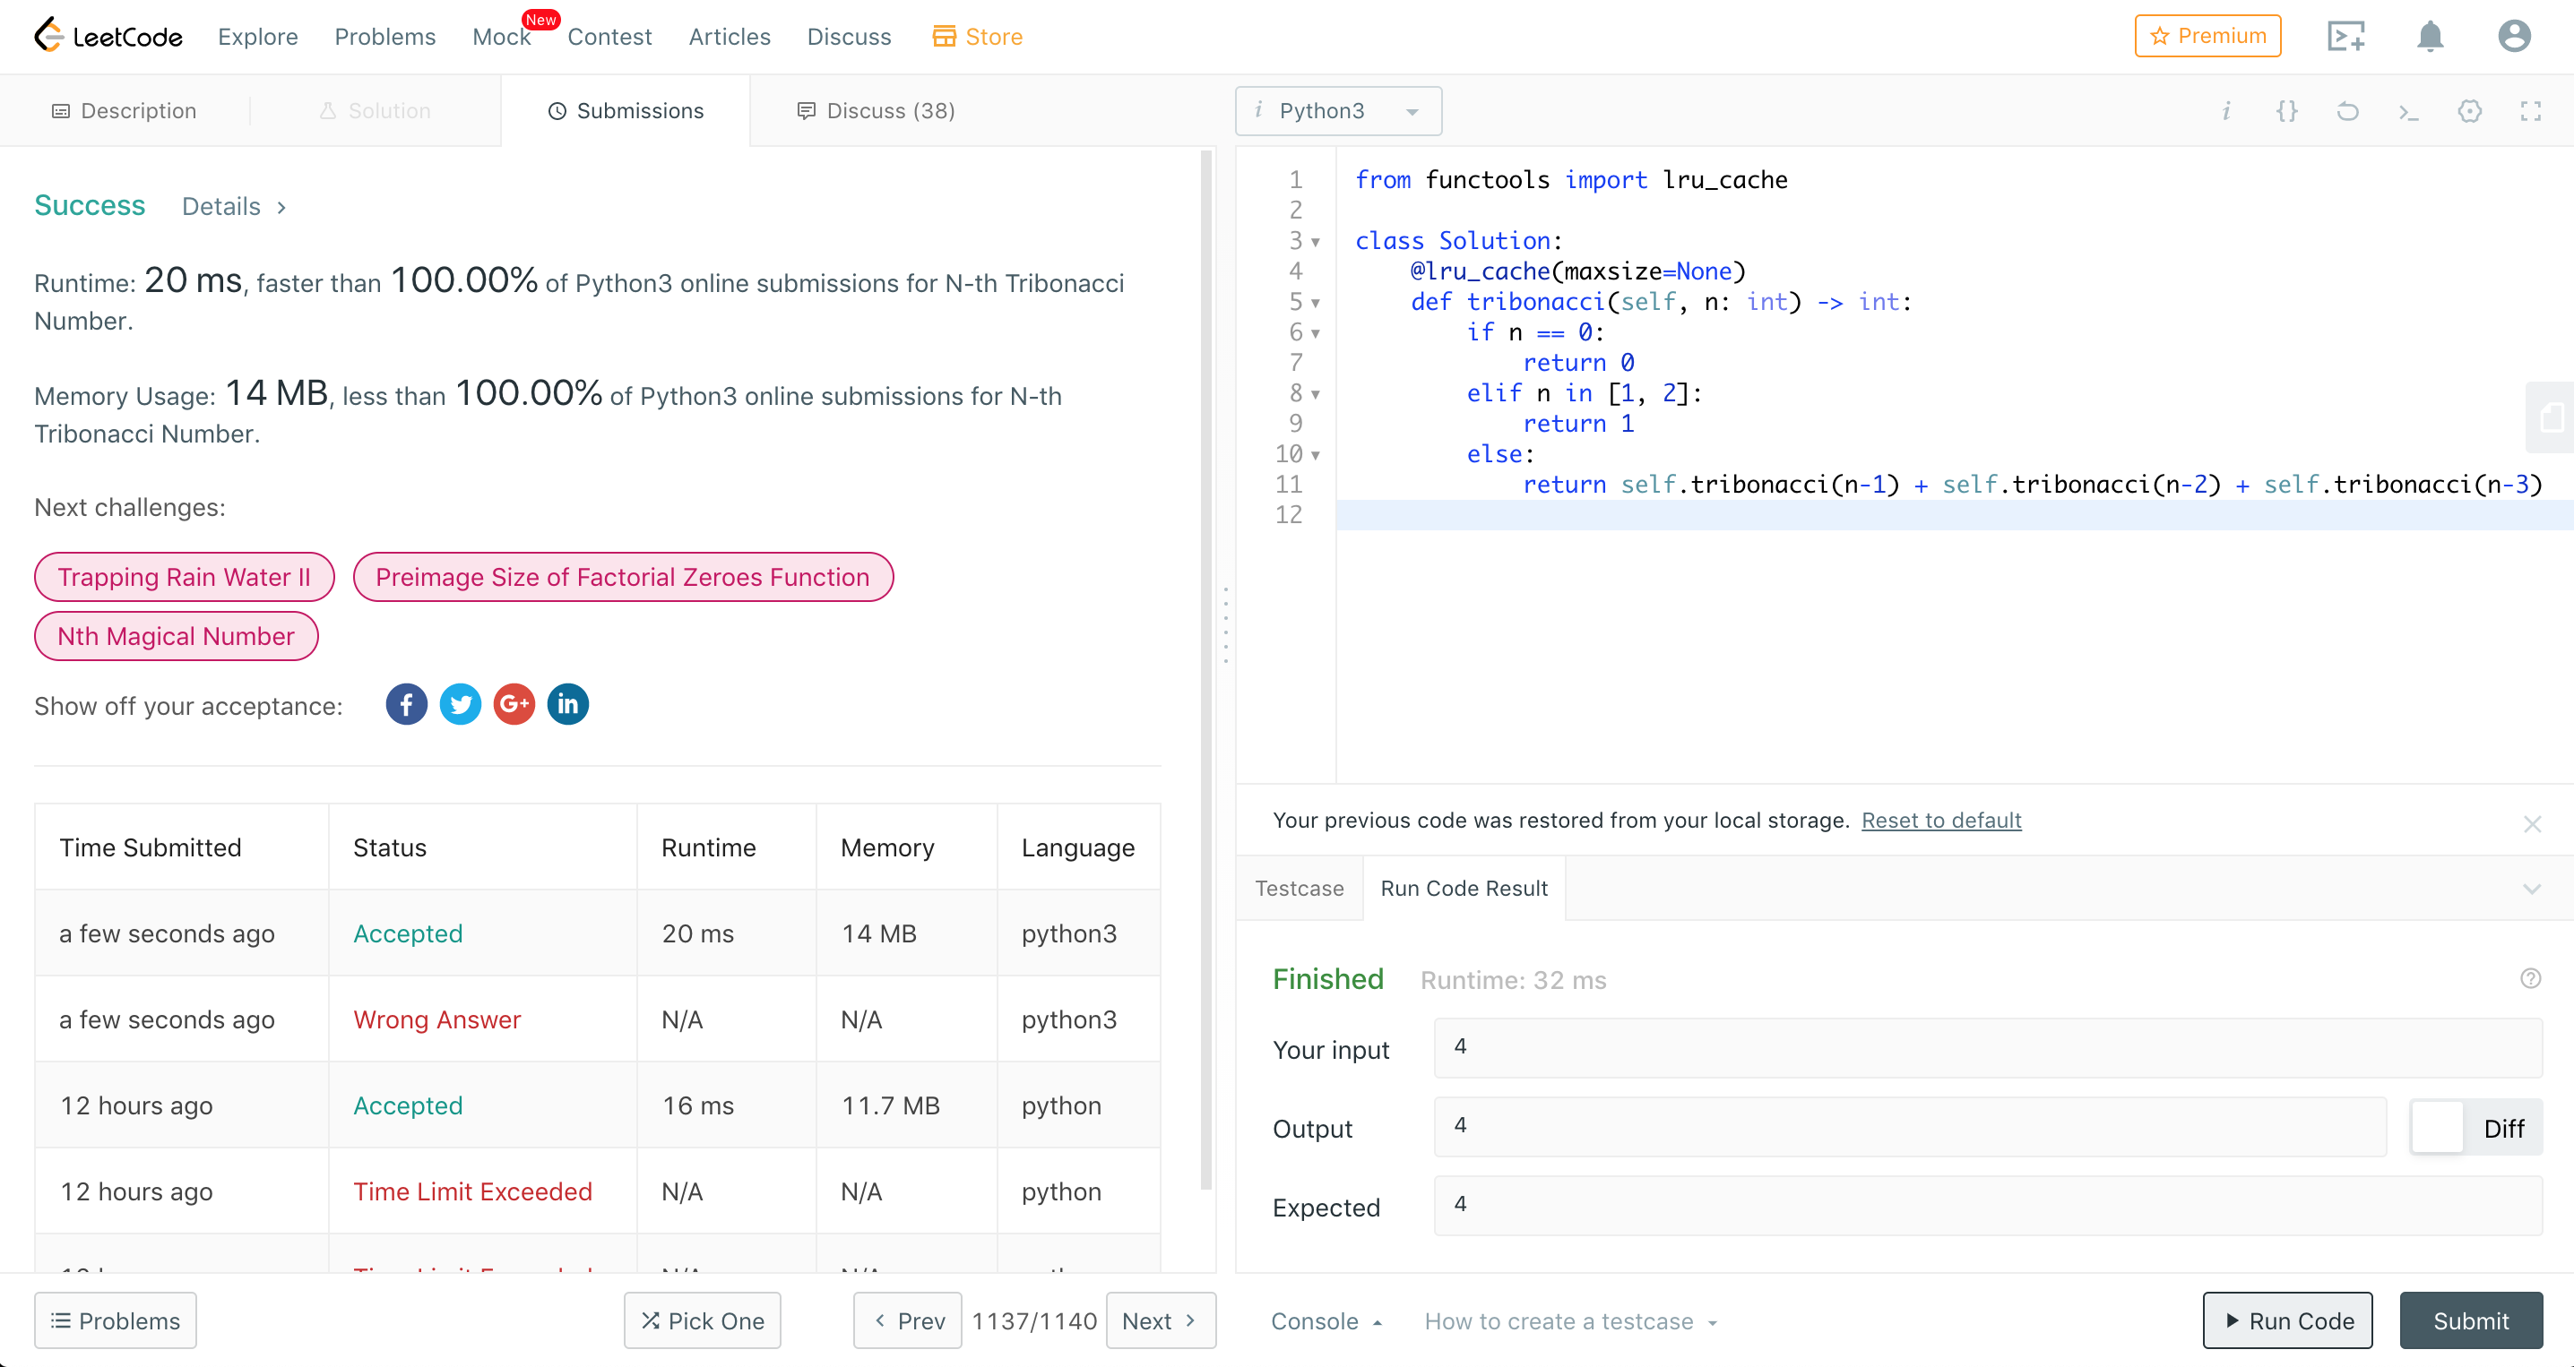Image resolution: width=2574 pixels, height=1367 pixels.
Task: Fold the else block at line 10
Action: tap(1315, 455)
